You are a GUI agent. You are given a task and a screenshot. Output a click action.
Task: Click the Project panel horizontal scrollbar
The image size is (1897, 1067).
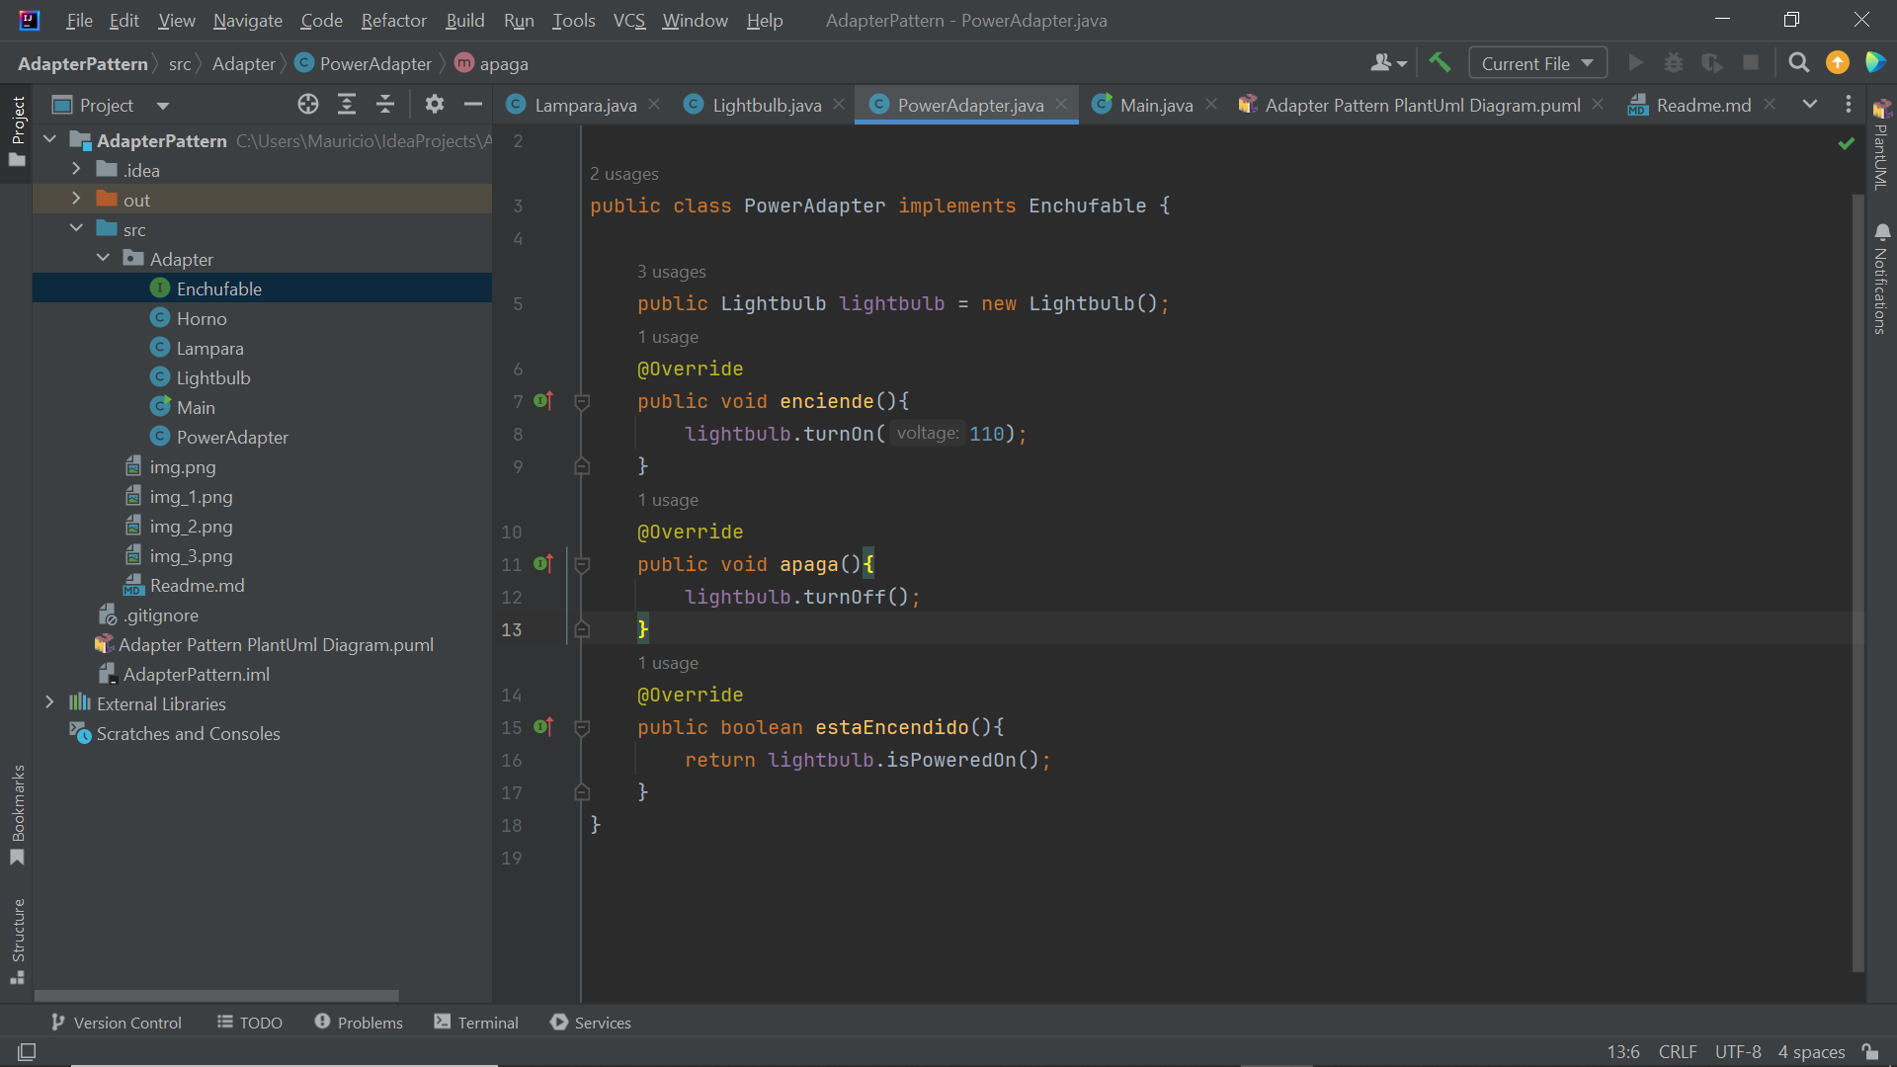tap(217, 996)
